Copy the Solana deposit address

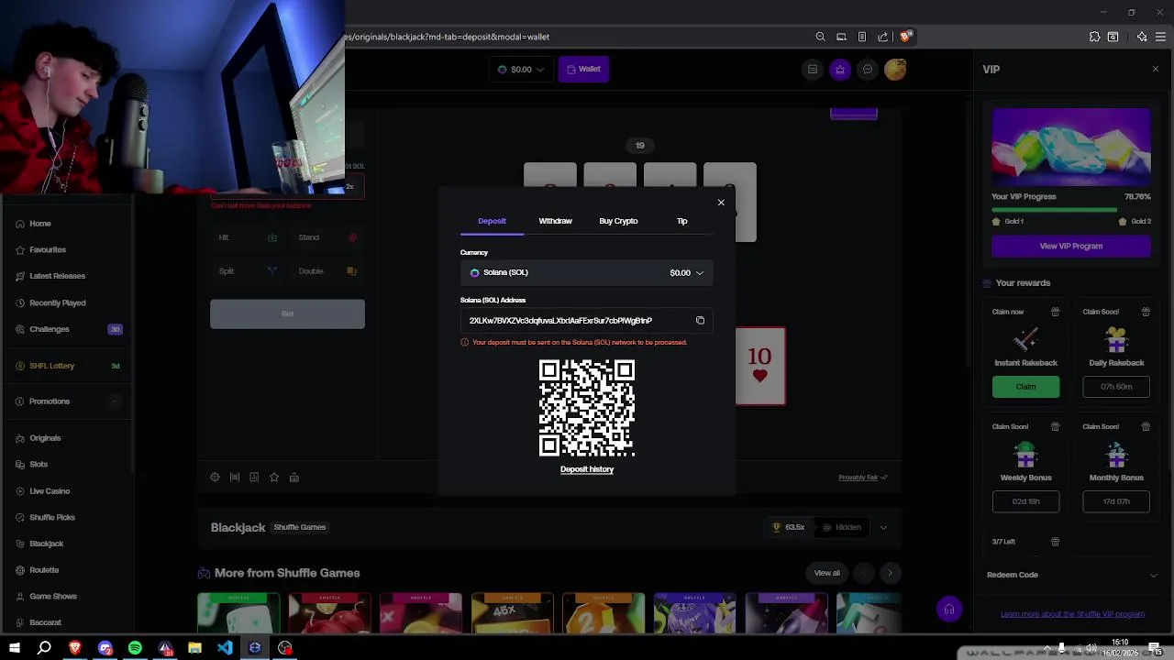700,321
